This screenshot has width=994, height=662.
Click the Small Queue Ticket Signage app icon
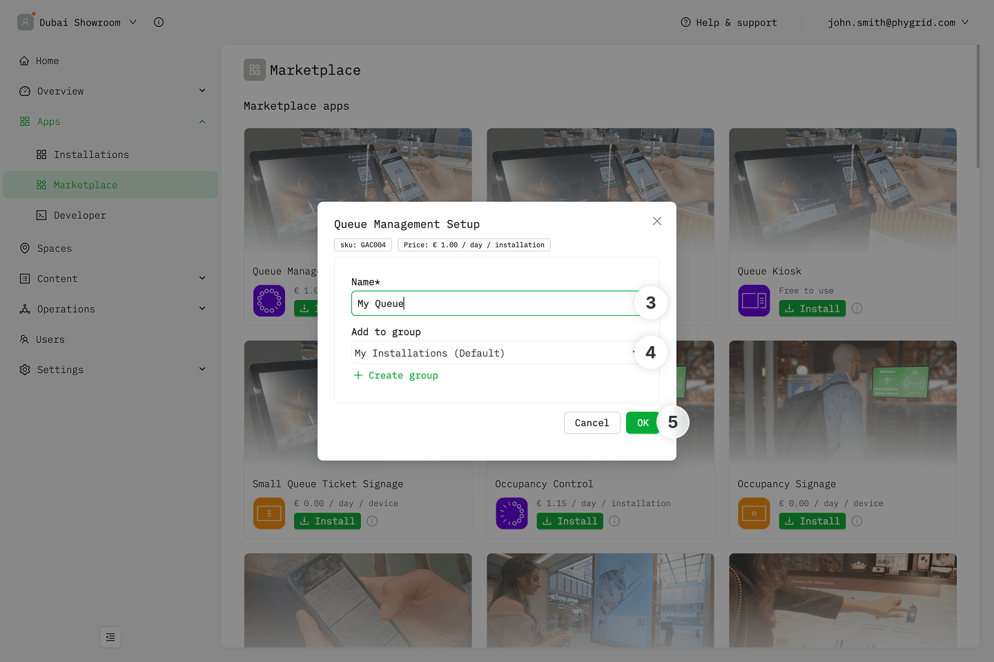click(x=269, y=513)
